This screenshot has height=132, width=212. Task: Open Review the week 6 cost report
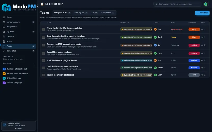(60, 75)
